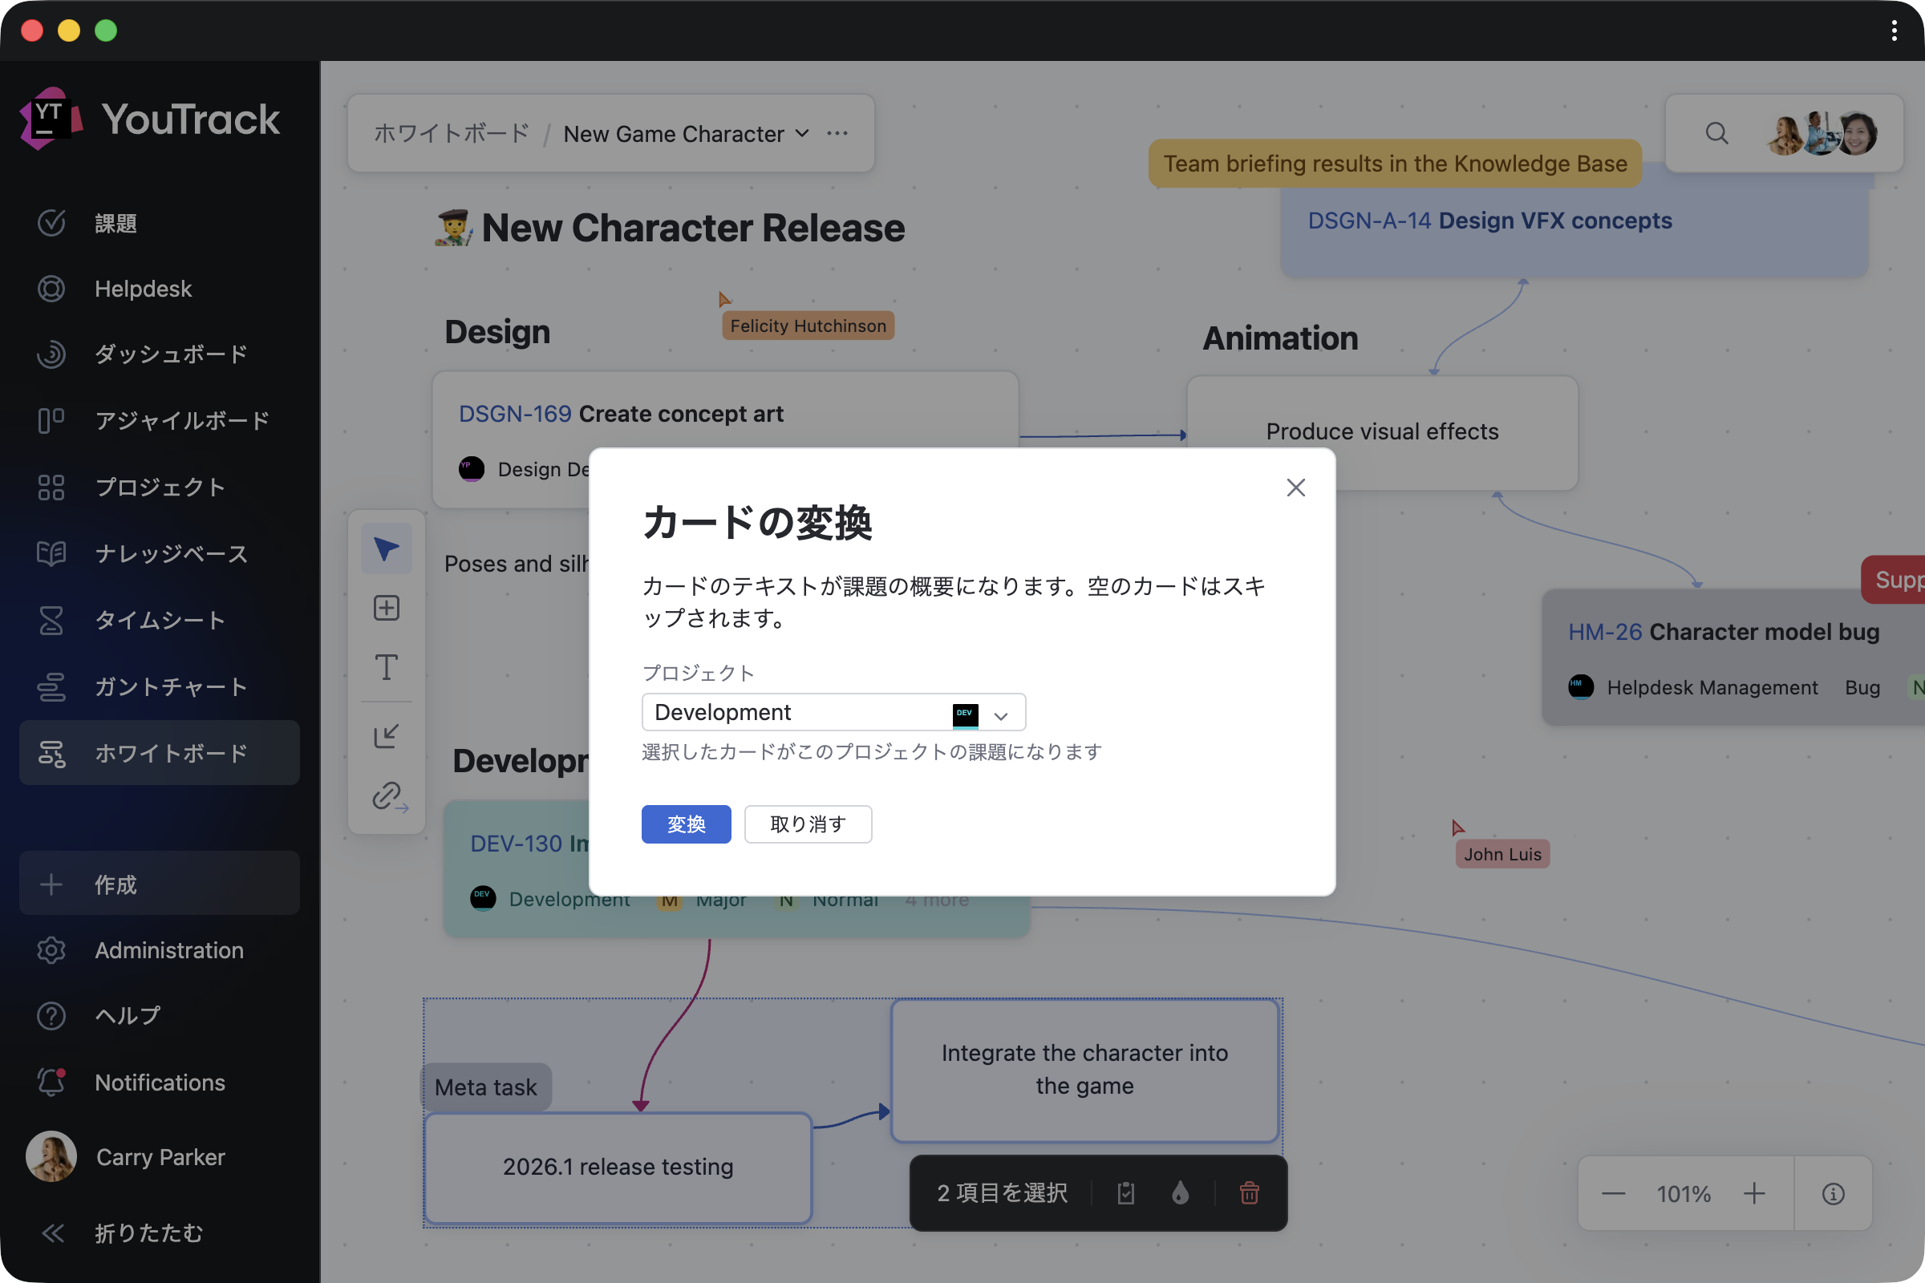Viewport: 1925px width, 1283px height.
Task: Zoom in with the plus button
Action: coord(1753,1194)
